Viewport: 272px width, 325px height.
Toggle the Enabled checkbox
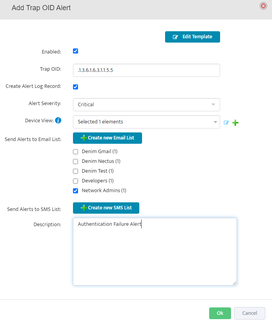(76, 51)
